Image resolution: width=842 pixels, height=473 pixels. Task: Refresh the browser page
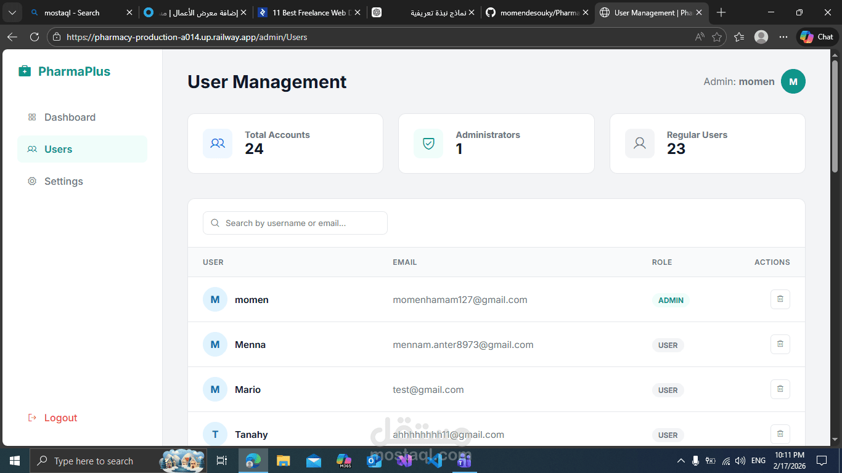pos(35,37)
